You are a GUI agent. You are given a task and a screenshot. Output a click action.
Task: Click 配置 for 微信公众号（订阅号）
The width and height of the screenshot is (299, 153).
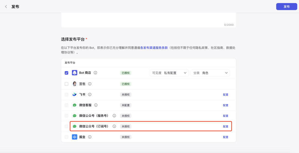click(x=226, y=126)
